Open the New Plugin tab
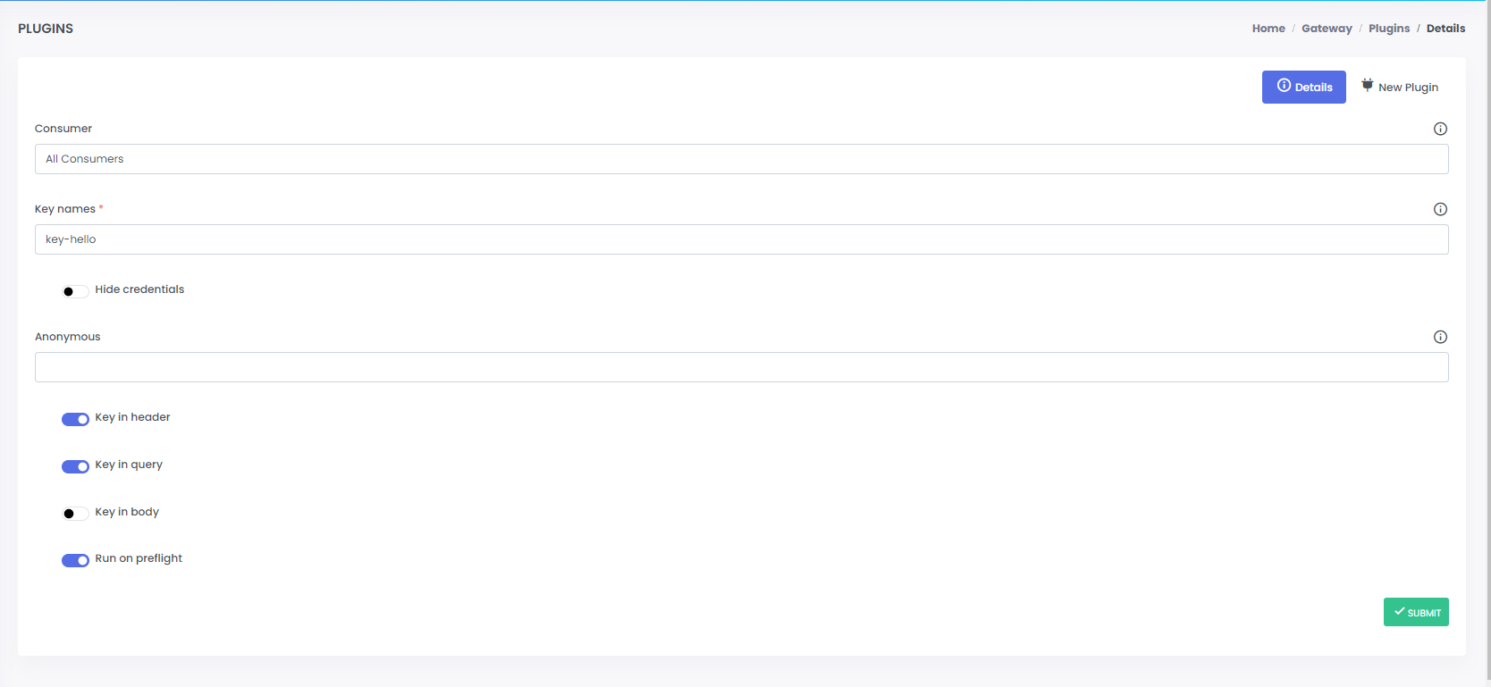This screenshot has width=1491, height=687. point(1400,88)
